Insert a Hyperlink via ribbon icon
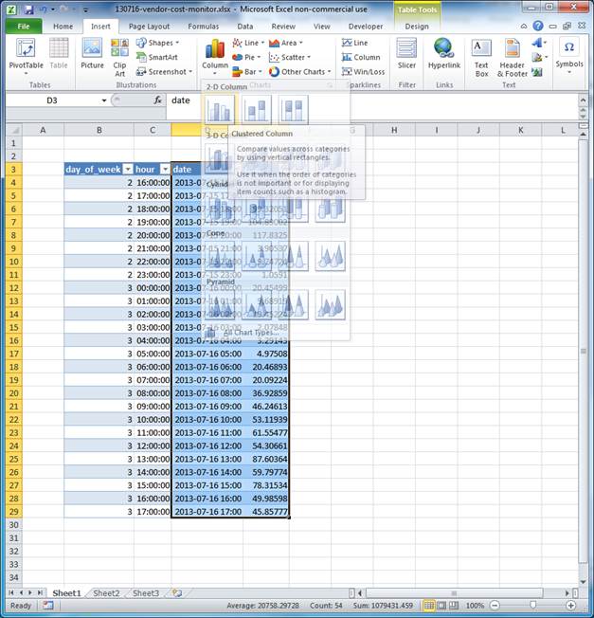Image resolution: width=594 pixels, height=618 pixels. tap(442, 53)
